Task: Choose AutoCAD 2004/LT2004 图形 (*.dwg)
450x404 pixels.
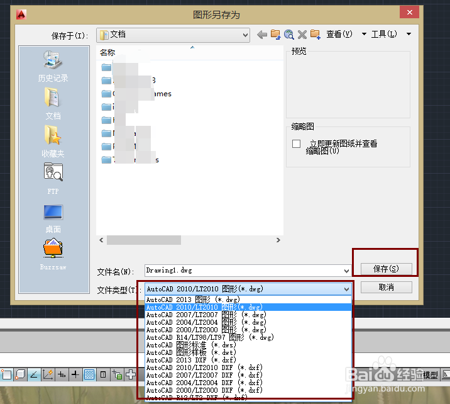Action: [248, 322]
